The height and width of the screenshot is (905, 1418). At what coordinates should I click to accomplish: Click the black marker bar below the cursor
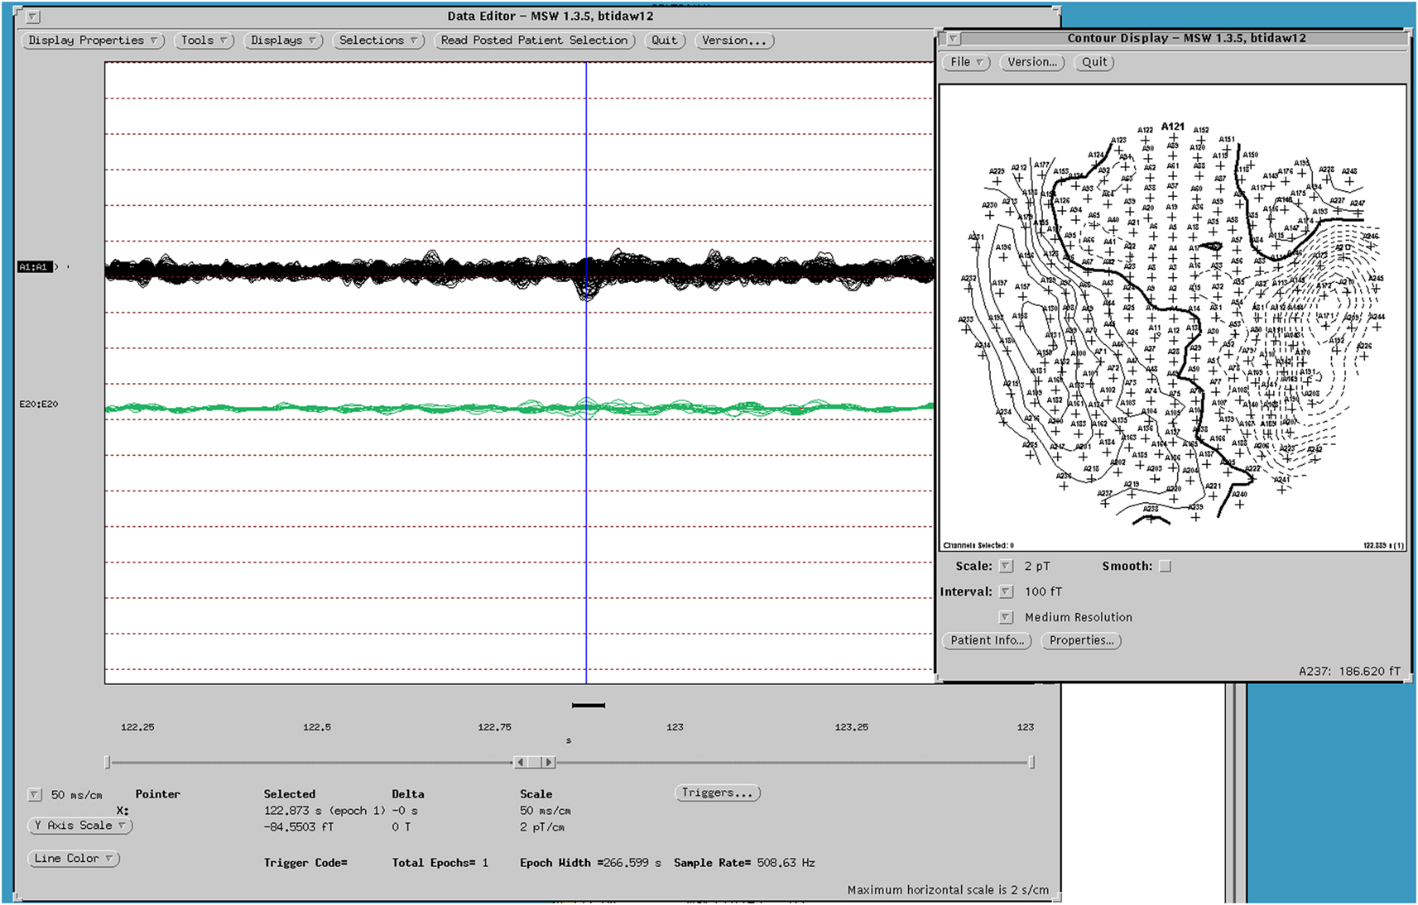(x=589, y=706)
